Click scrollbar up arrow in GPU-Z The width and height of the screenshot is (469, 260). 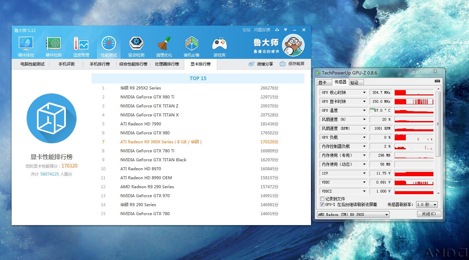pyautogui.click(x=438, y=89)
